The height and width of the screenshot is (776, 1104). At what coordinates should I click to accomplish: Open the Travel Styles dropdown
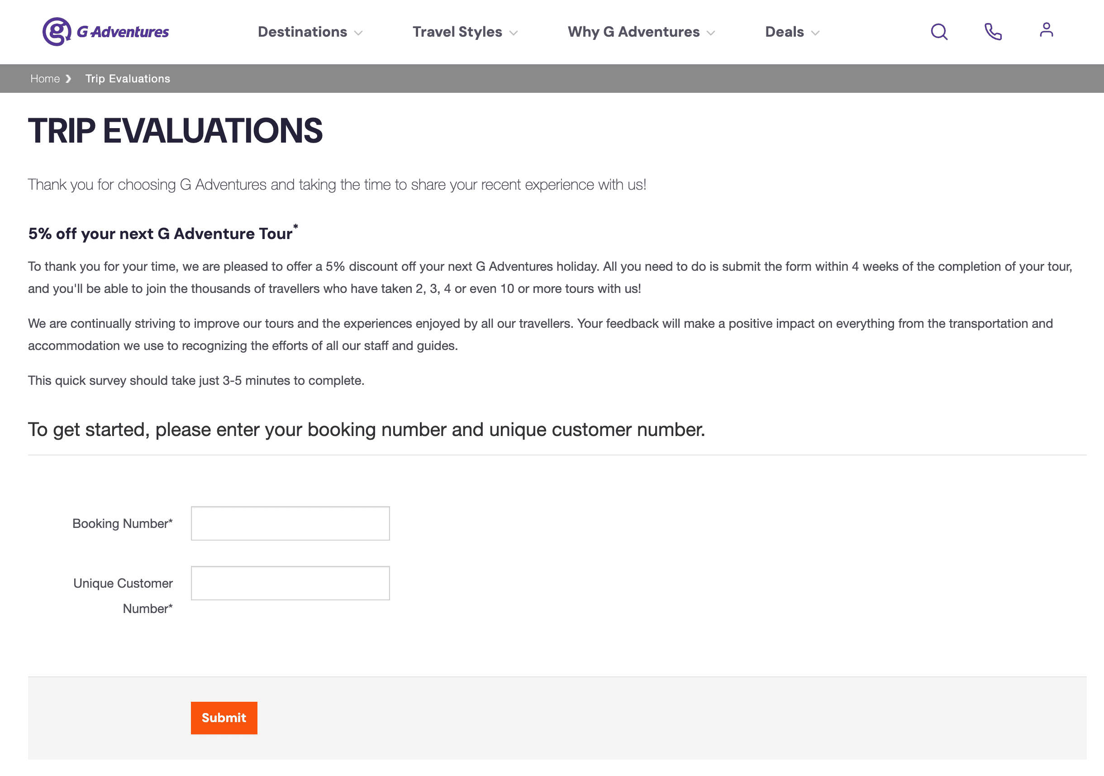coord(464,32)
